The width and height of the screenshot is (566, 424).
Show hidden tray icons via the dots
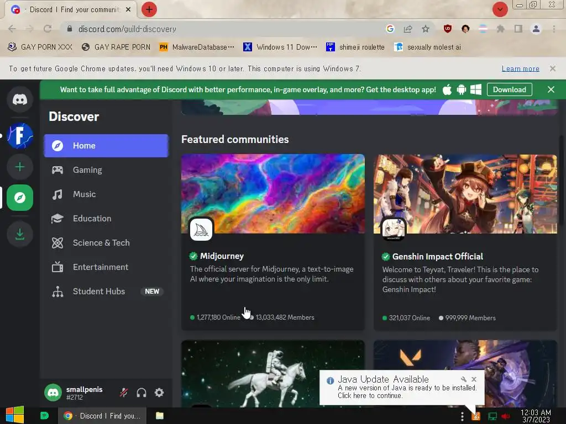[463, 416]
